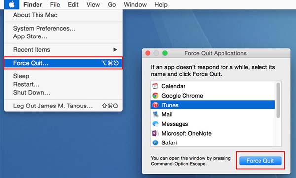Open the Help menu
The height and width of the screenshot is (178, 296).
coord(161,4)
